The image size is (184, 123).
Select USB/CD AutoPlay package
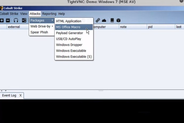[x=74, y=39]
